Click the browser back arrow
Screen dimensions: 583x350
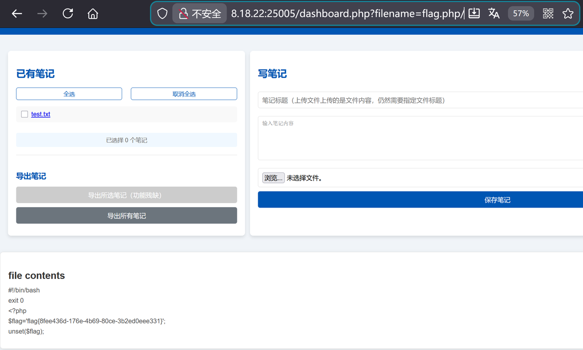pyautogui.click(x=17, y=14)
